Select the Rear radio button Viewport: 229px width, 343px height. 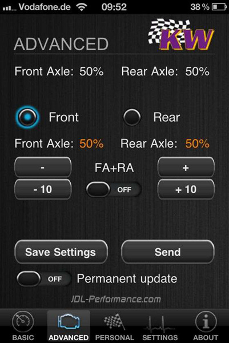pyautogui.click(x=132, y=117)
